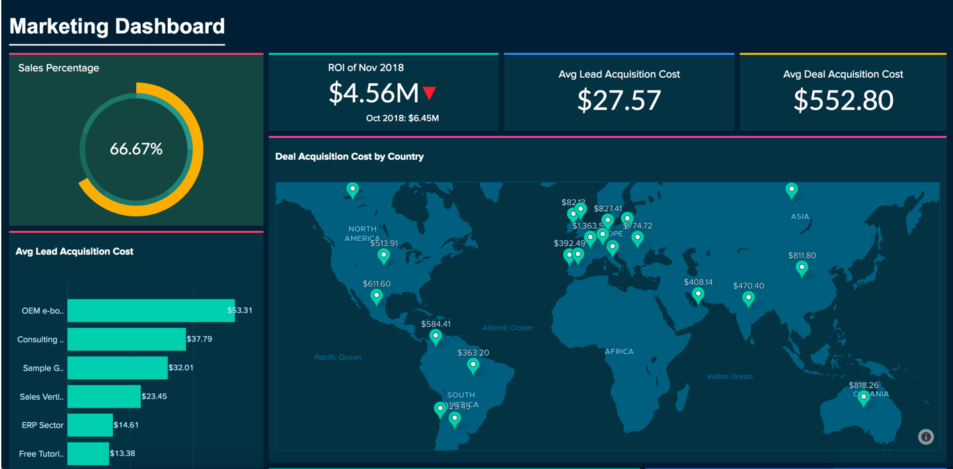This screenshot has width=953, height=469.
Task: Click the Avg Deal Acquisition Cost card
Action: [842, 92]
